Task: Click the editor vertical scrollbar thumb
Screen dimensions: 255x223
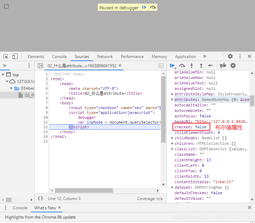Action: [164, 109]
